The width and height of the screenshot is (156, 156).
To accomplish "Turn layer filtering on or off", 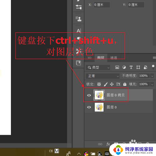I will click(x=153, y=67).
